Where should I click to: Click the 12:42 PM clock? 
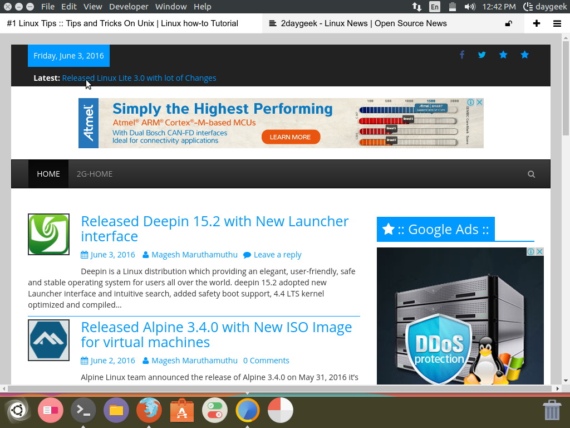click(x=499, y=7)
